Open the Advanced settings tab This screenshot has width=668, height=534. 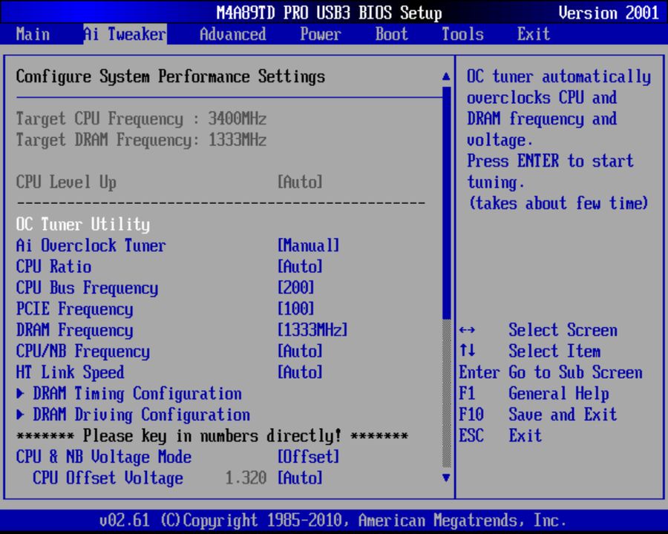(x=232, y=34)
